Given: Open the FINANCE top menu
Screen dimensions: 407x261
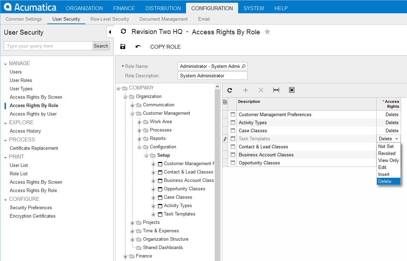Looking at the screenshot, I should point(124,8).
